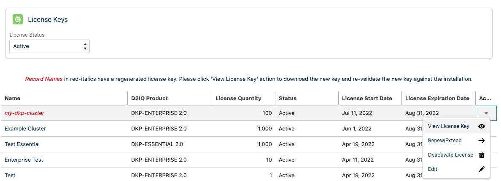This screenshot has height=181, width=501.
Task: Open the my-dkp-cluster record link
Action: click(x=24, y=113)
